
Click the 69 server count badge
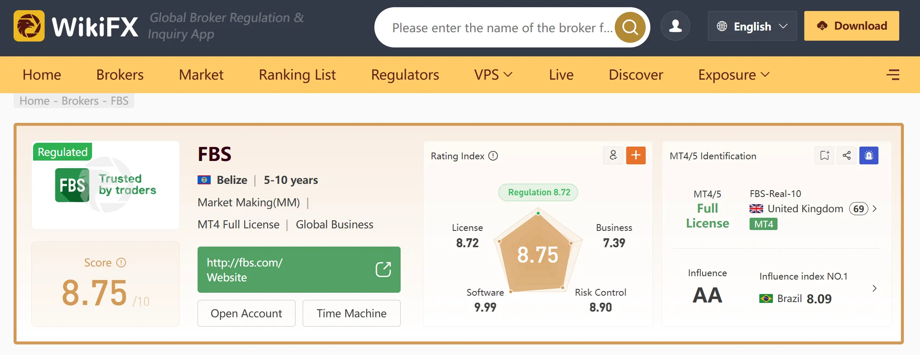pyautogui.click(x=859, y=209)
